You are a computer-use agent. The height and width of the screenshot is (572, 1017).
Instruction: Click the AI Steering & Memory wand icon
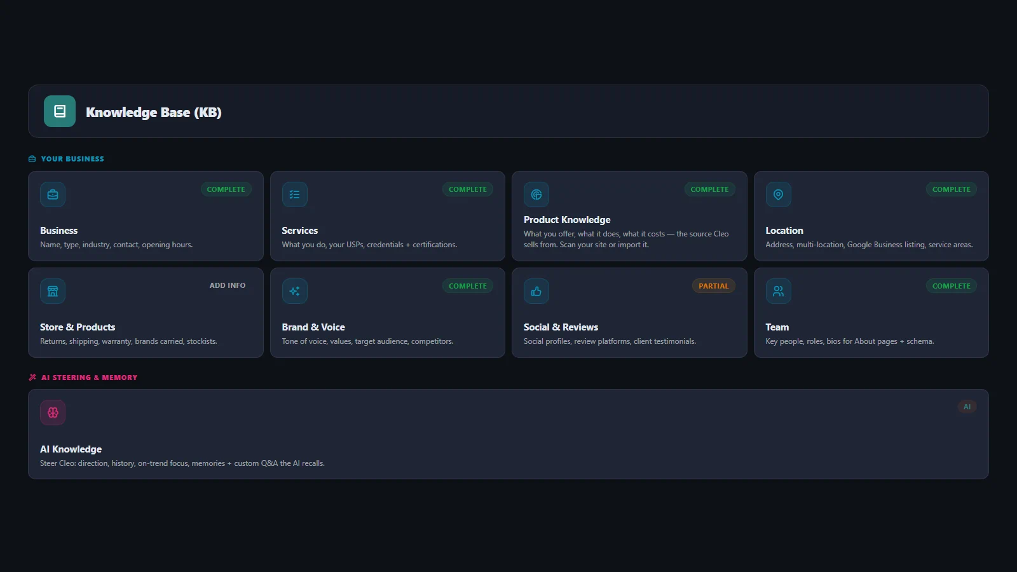[x=32, y=378]
